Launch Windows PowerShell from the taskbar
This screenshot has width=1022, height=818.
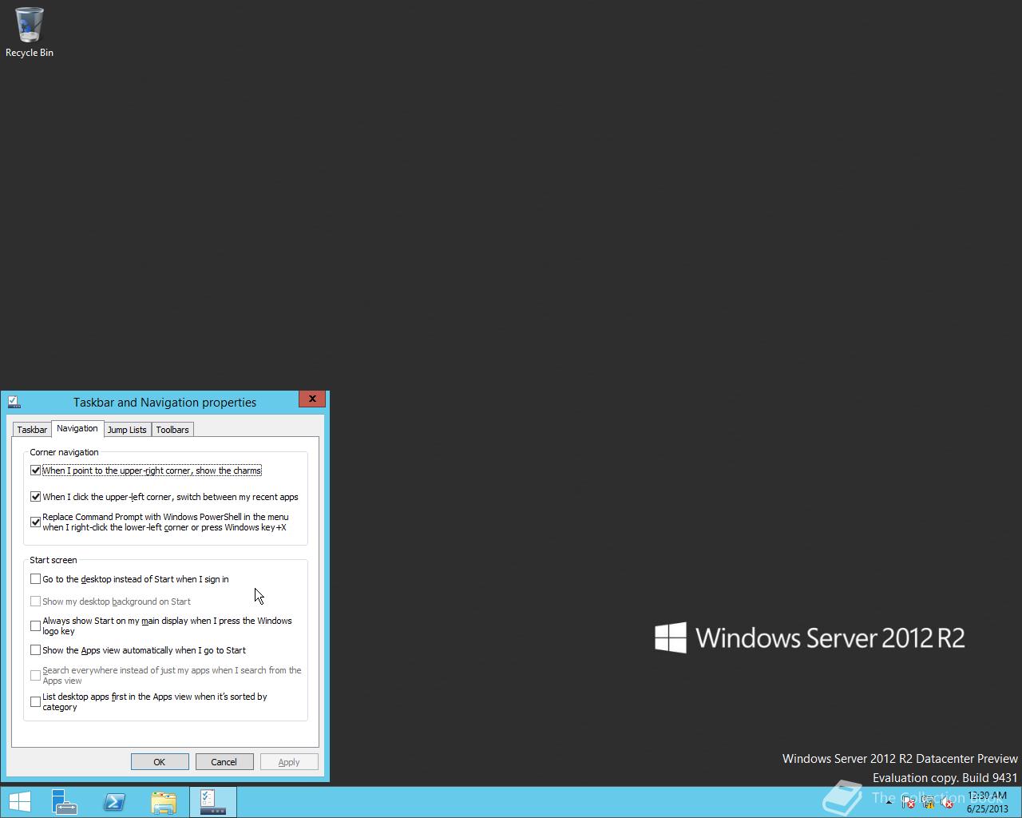tap(114, 802)
